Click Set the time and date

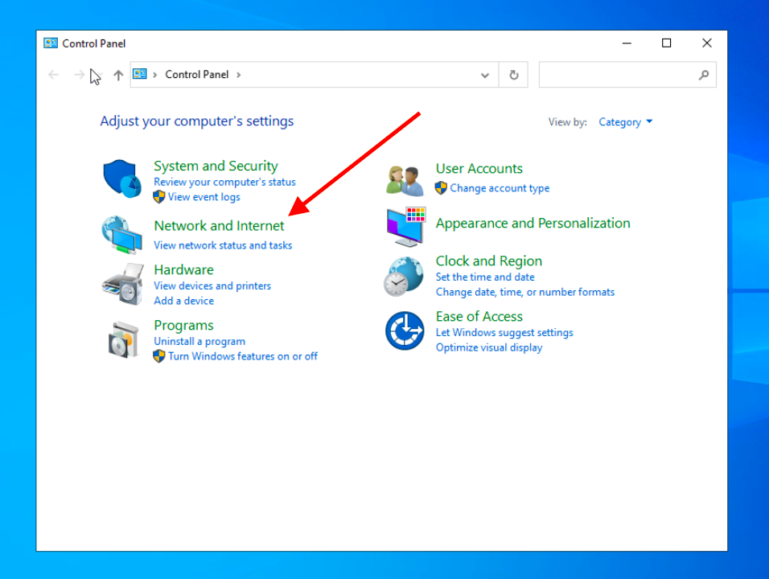[x=485, y=277]
